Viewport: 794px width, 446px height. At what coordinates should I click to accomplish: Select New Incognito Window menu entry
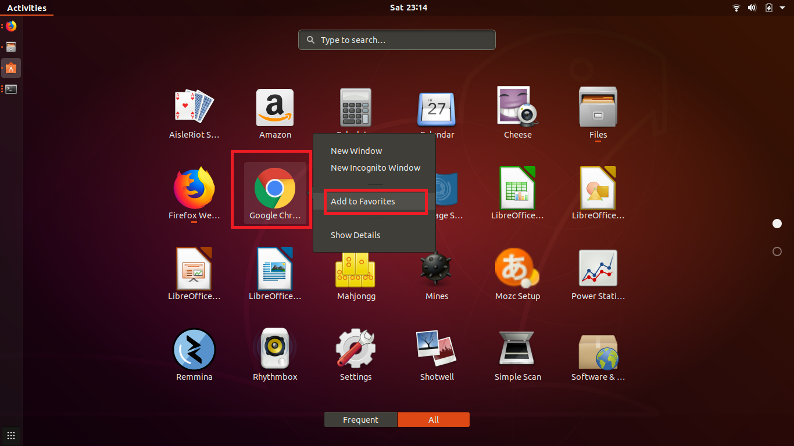(x=374, y=168)
